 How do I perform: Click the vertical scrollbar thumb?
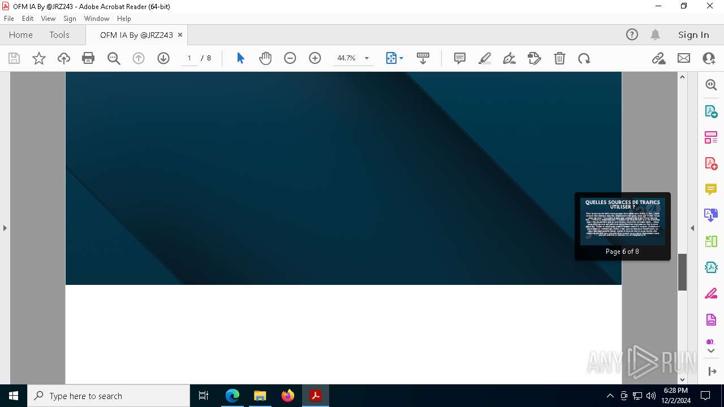[x=682, y=272]
